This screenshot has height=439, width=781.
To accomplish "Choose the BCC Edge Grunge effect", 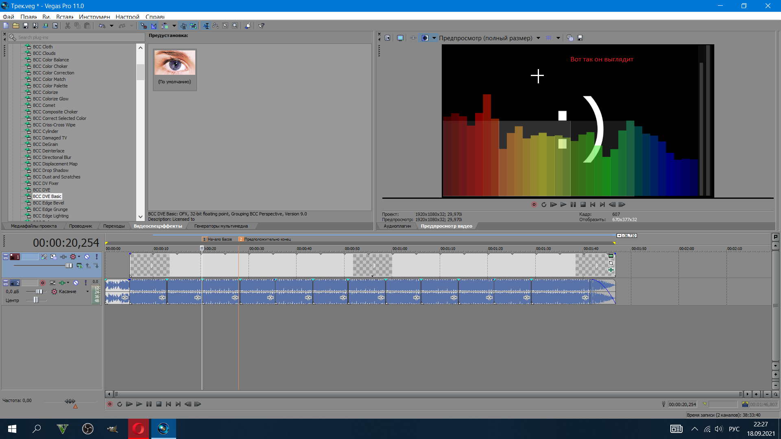I will [x=50, y=209].
